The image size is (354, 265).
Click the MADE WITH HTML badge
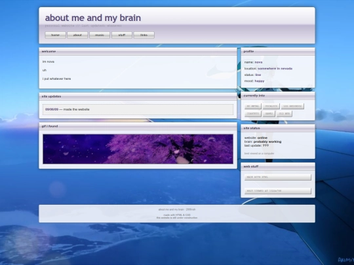pos(278,177)
